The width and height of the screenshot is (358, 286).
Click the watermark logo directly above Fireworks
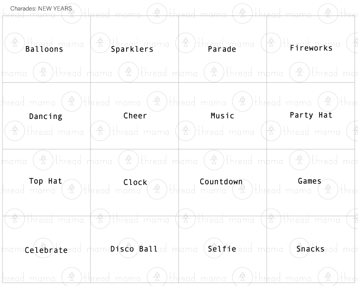coord(327,13)
